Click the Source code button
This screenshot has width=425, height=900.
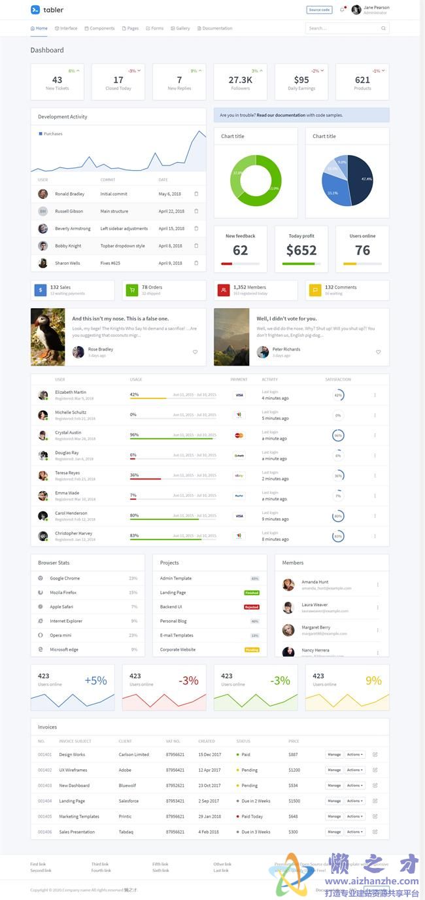click(319, 10)
